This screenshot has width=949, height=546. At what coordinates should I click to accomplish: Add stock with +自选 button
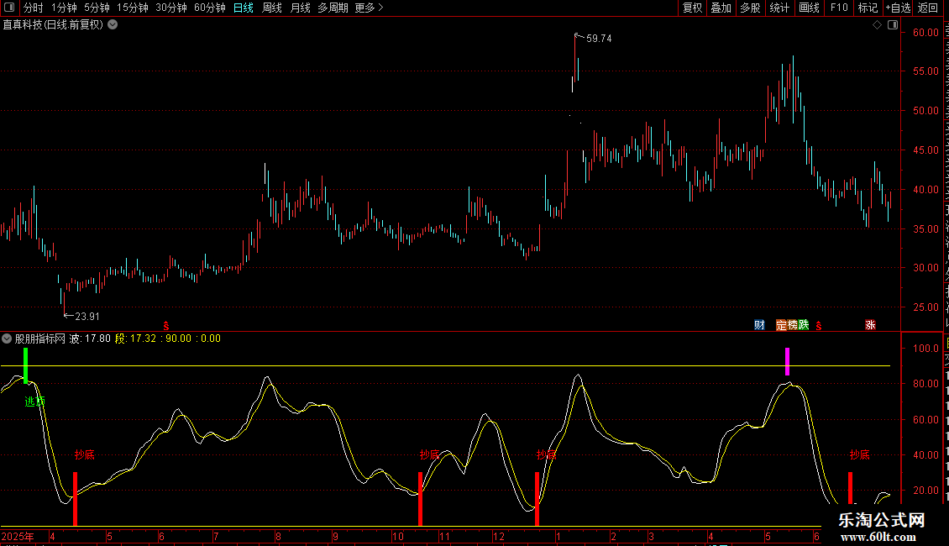(898, 8)
